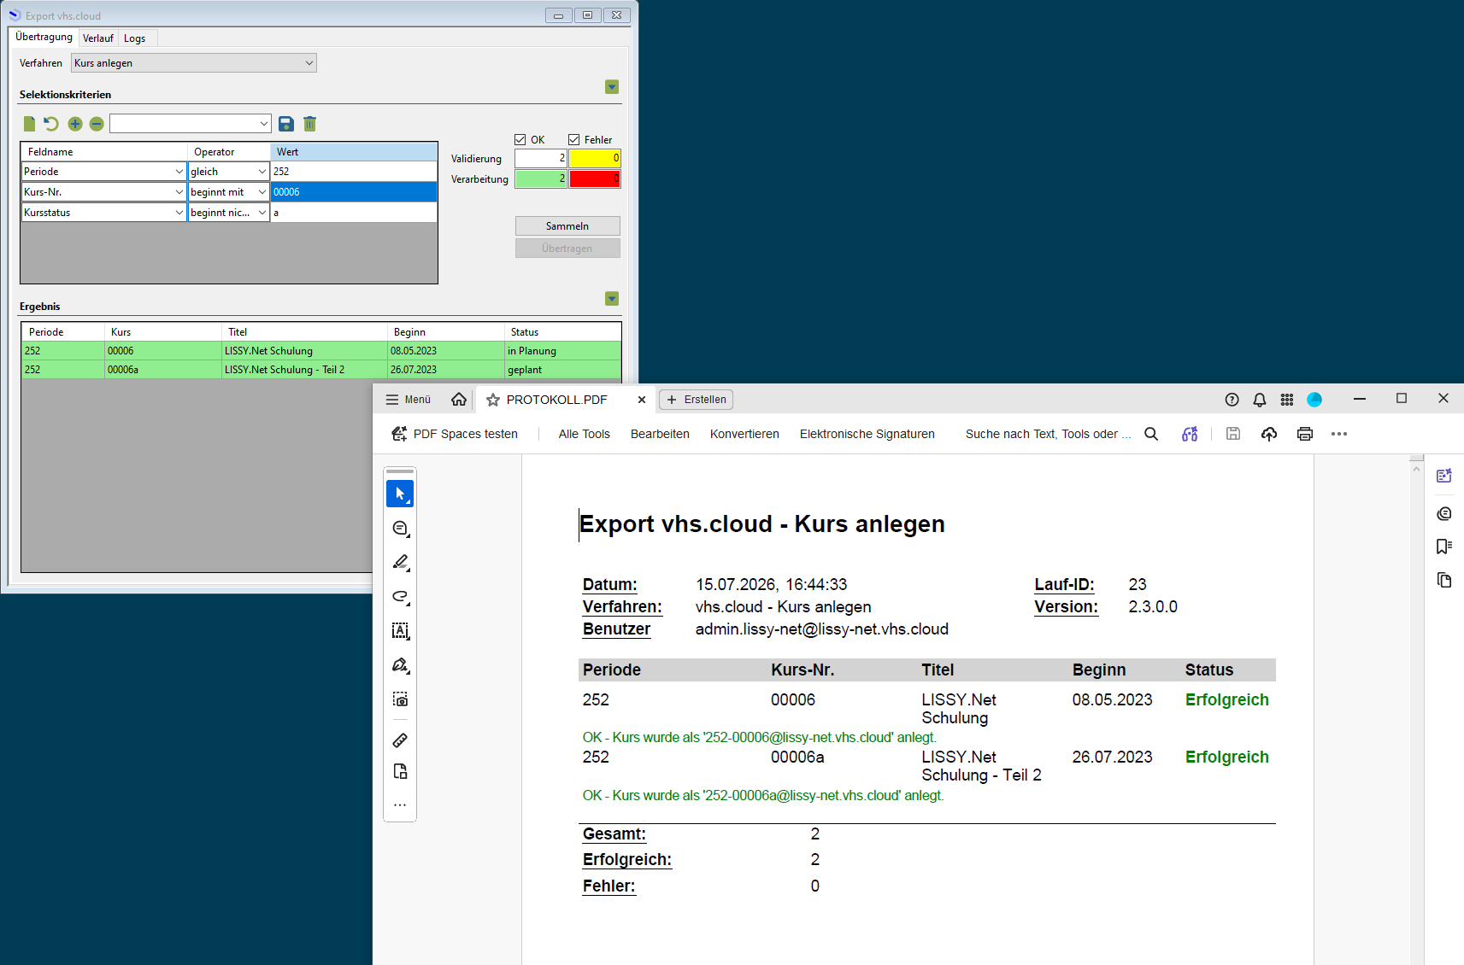Screen dimensions: 1464x965
Task: Select the text box 'A' tool
Action: 400,631
